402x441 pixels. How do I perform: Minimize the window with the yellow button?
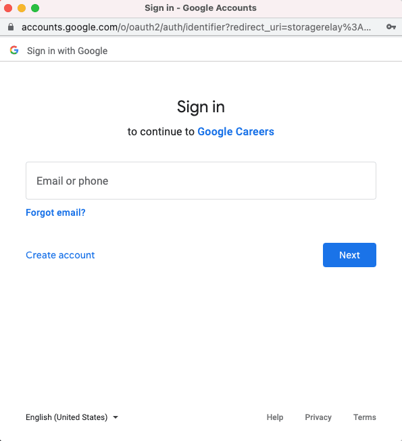22,8
